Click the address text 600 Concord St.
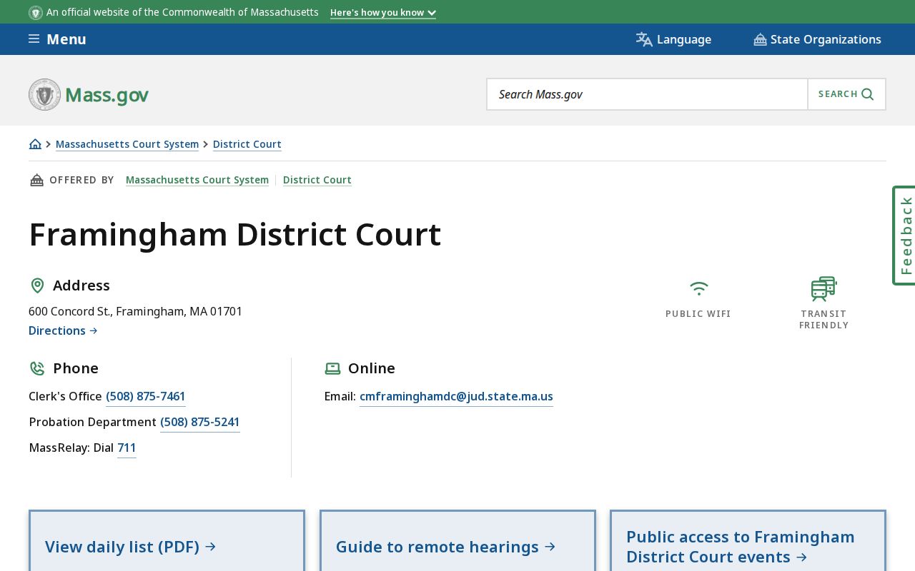 click(x=136, y=311)
